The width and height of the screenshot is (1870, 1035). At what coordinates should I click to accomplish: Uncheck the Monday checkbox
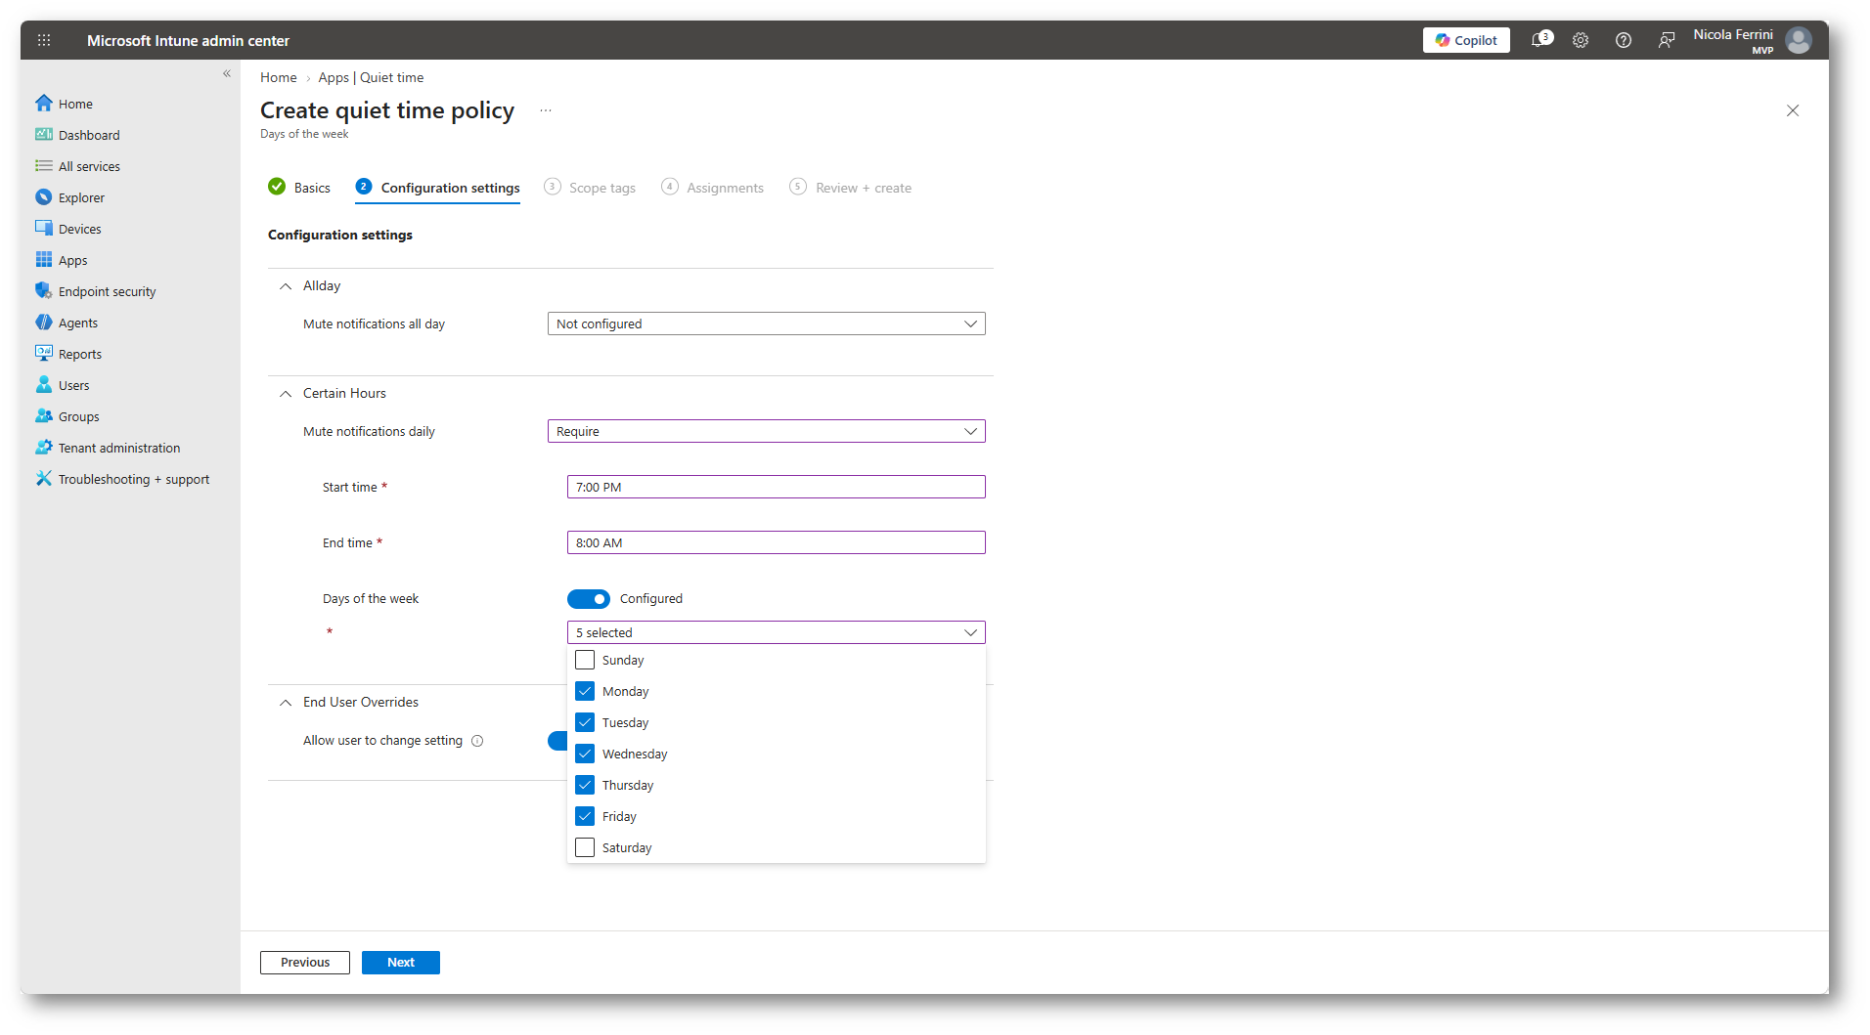pyautogui.click(x=585, y=691)
